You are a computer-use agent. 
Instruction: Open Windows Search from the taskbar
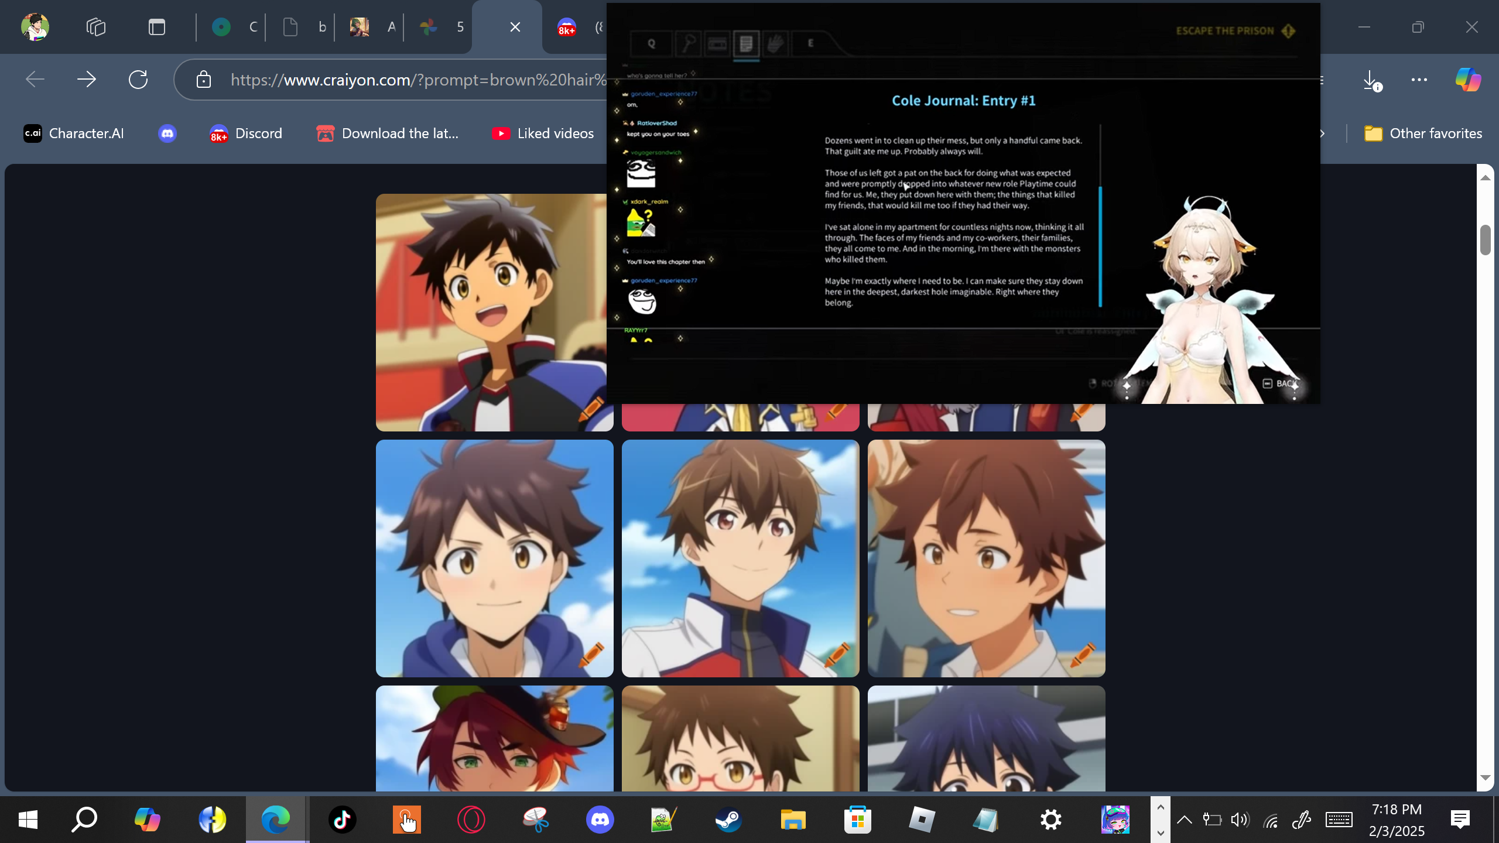84,820
